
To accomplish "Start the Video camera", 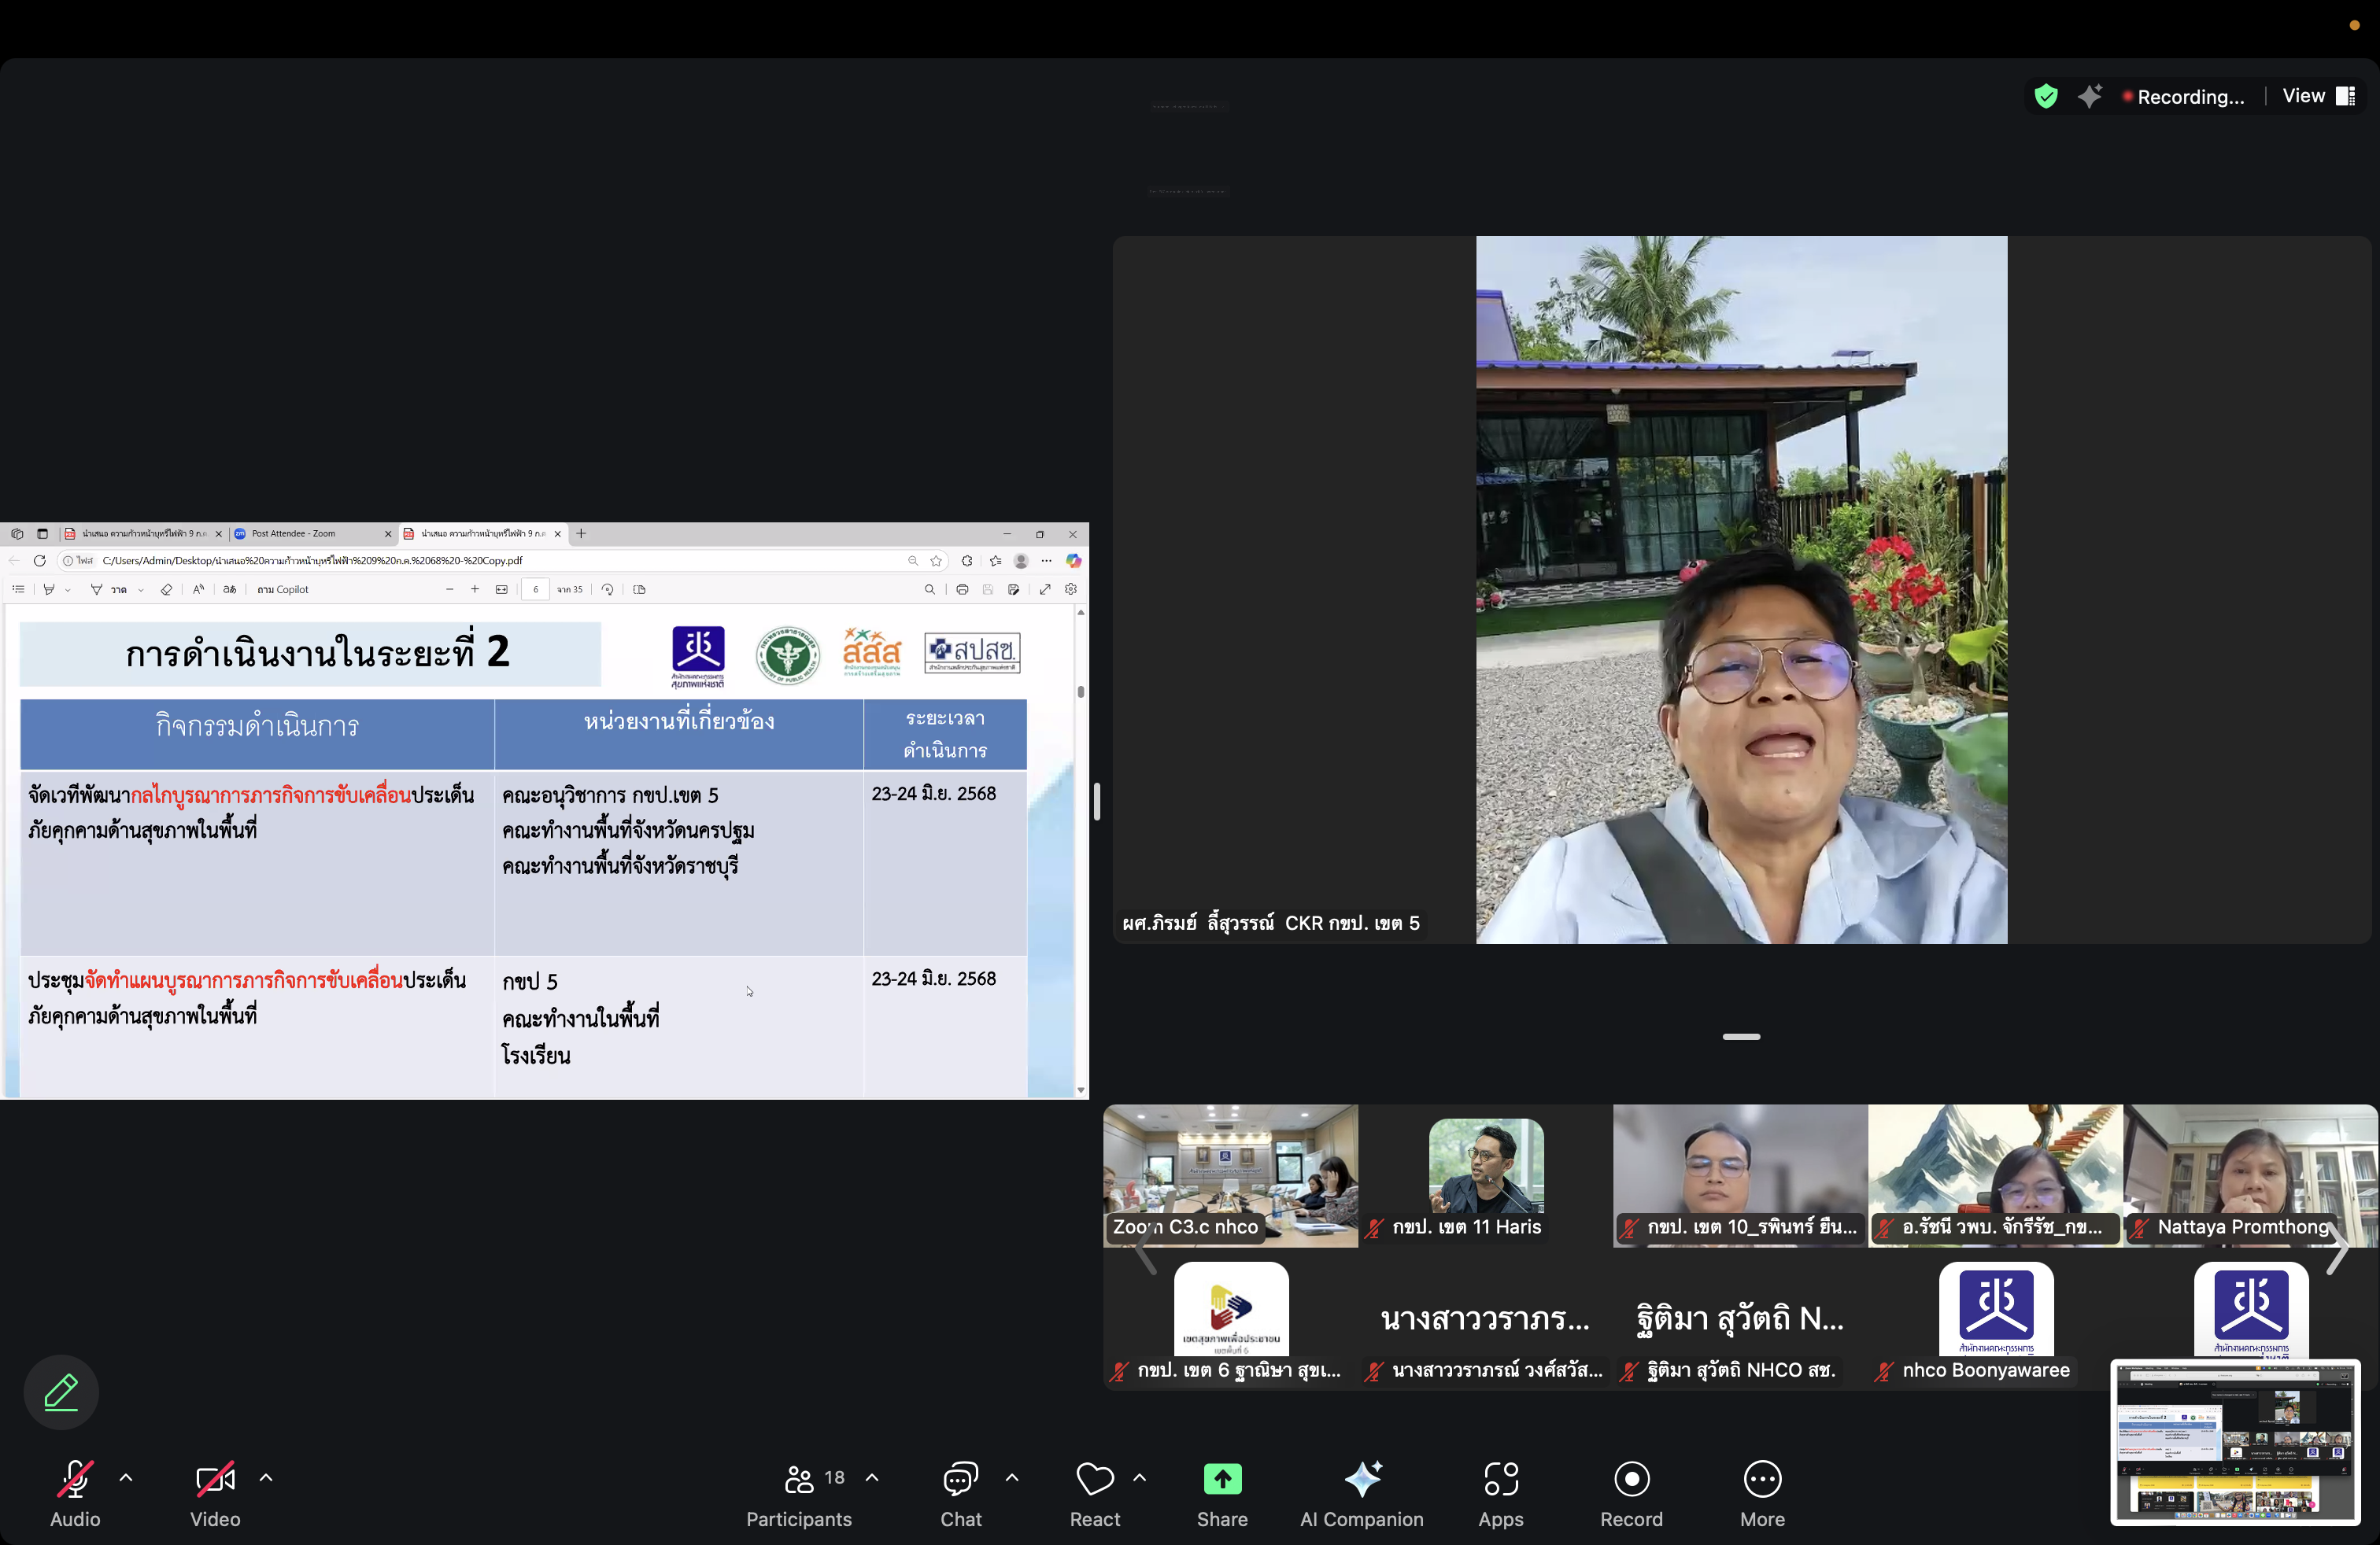I will tap(215, 1479).
